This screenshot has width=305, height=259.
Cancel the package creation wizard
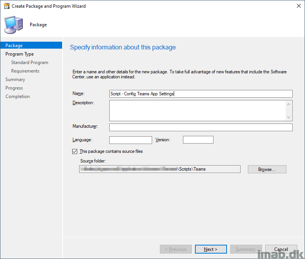pos(281,249)
